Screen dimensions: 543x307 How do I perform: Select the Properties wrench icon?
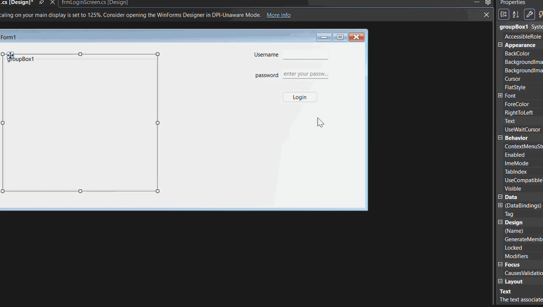pyautogui.click(x=529, y=14)
